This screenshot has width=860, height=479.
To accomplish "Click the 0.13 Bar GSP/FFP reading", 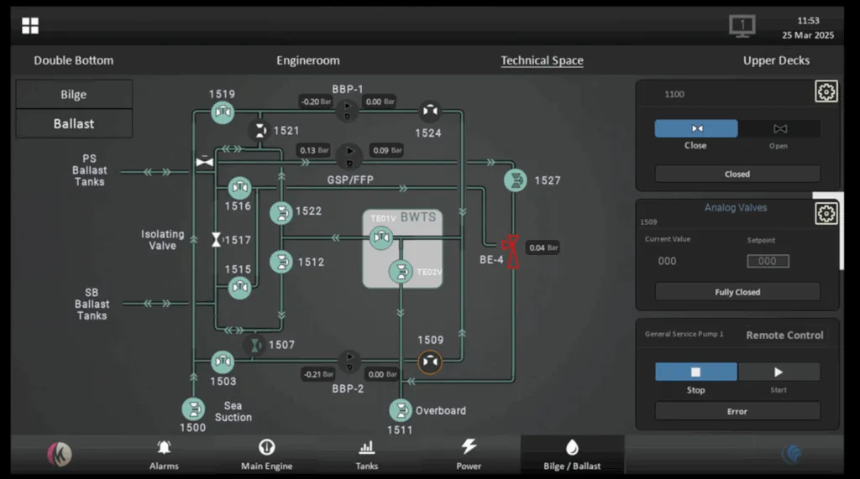I will [x=314, y=150].
